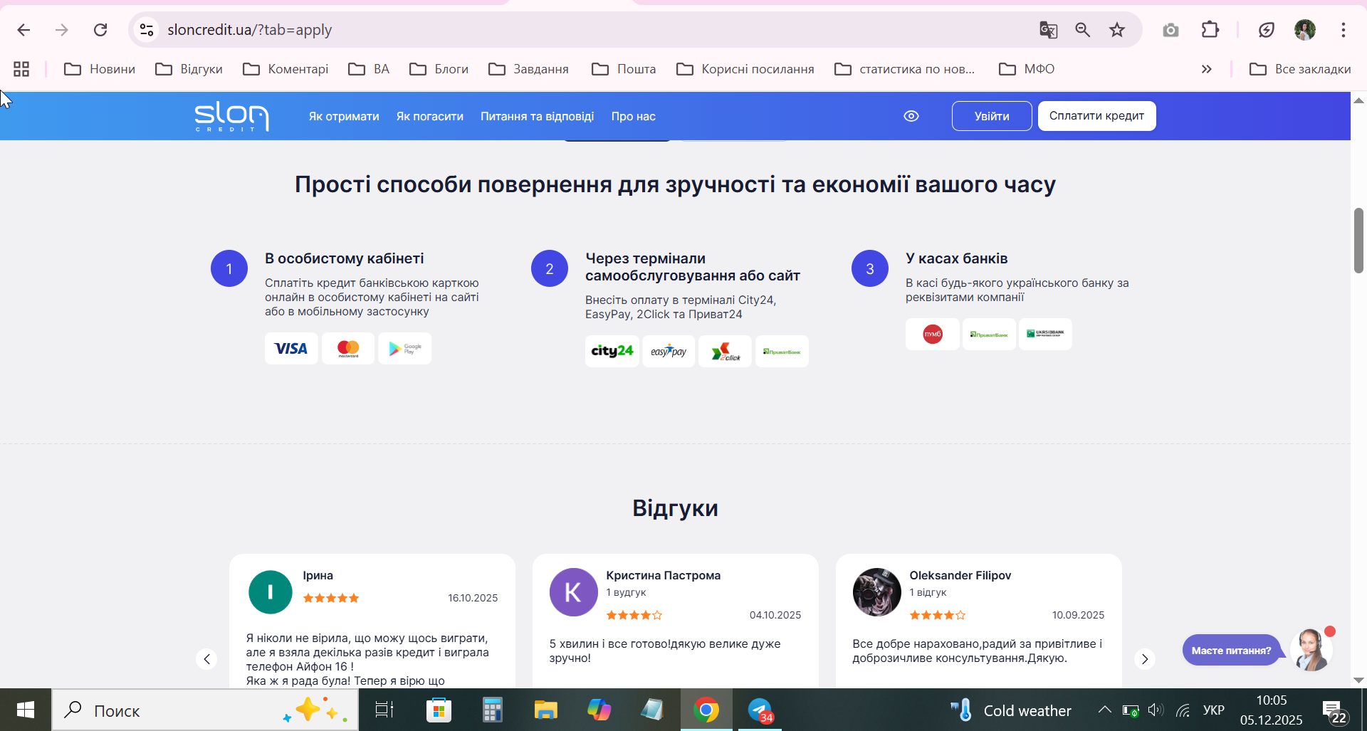1367x731 pixels.
Task: Click the Сплатити кредит button
Action: pos(1096,116)
